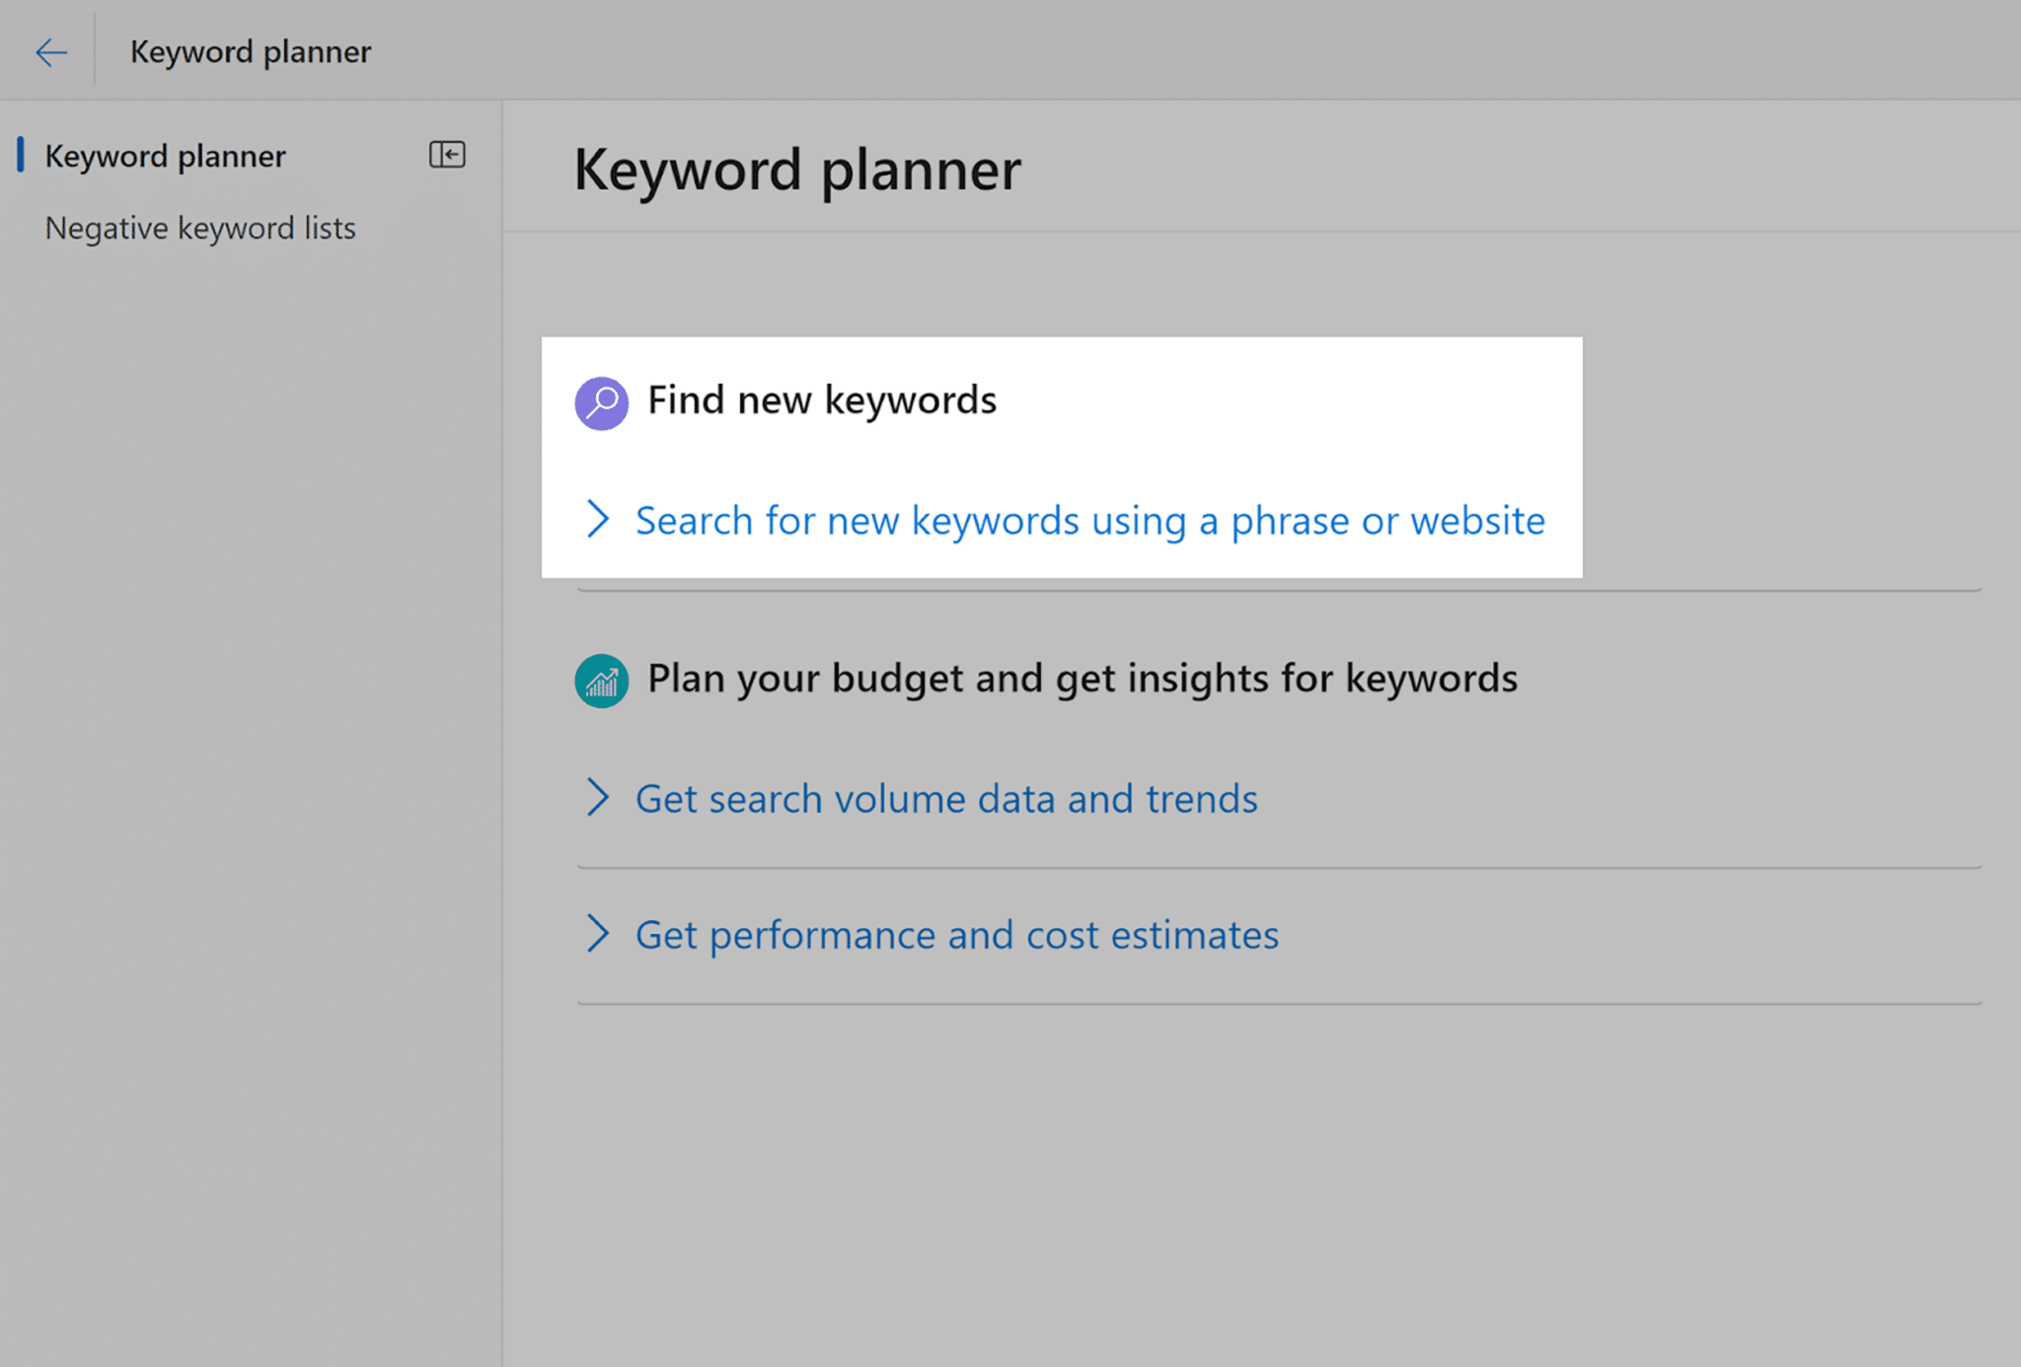The image size is (2021, 1367).
Task: Click the Find new keywords heading
Action: coord(822,400)
